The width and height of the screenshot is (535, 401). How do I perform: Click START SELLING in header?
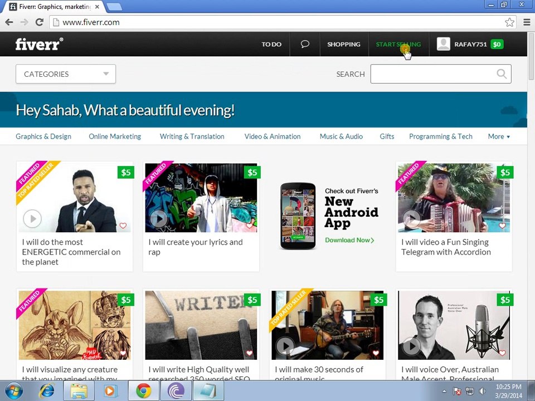[x=398, y=45]
